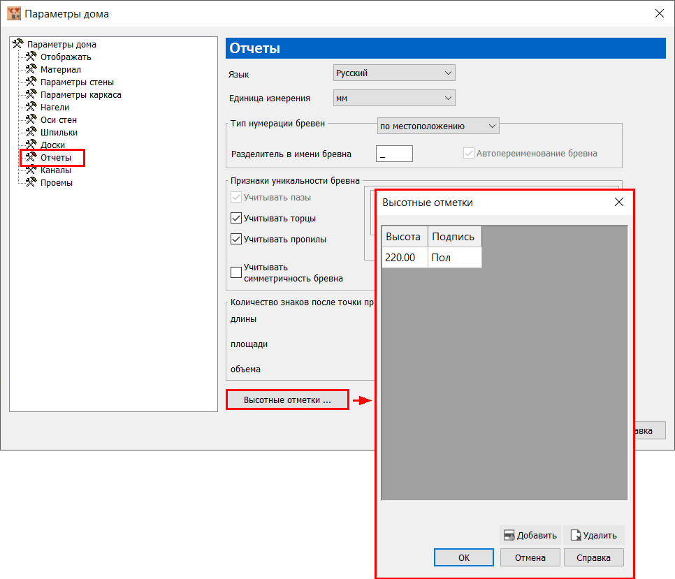Click the Добавить button with printer icon
Image resolution: width=675 pixels, height=579 pixels.
pos(530,535)
